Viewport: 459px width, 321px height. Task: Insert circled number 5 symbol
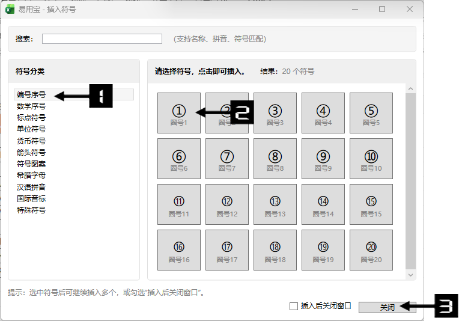click(371, 114)
